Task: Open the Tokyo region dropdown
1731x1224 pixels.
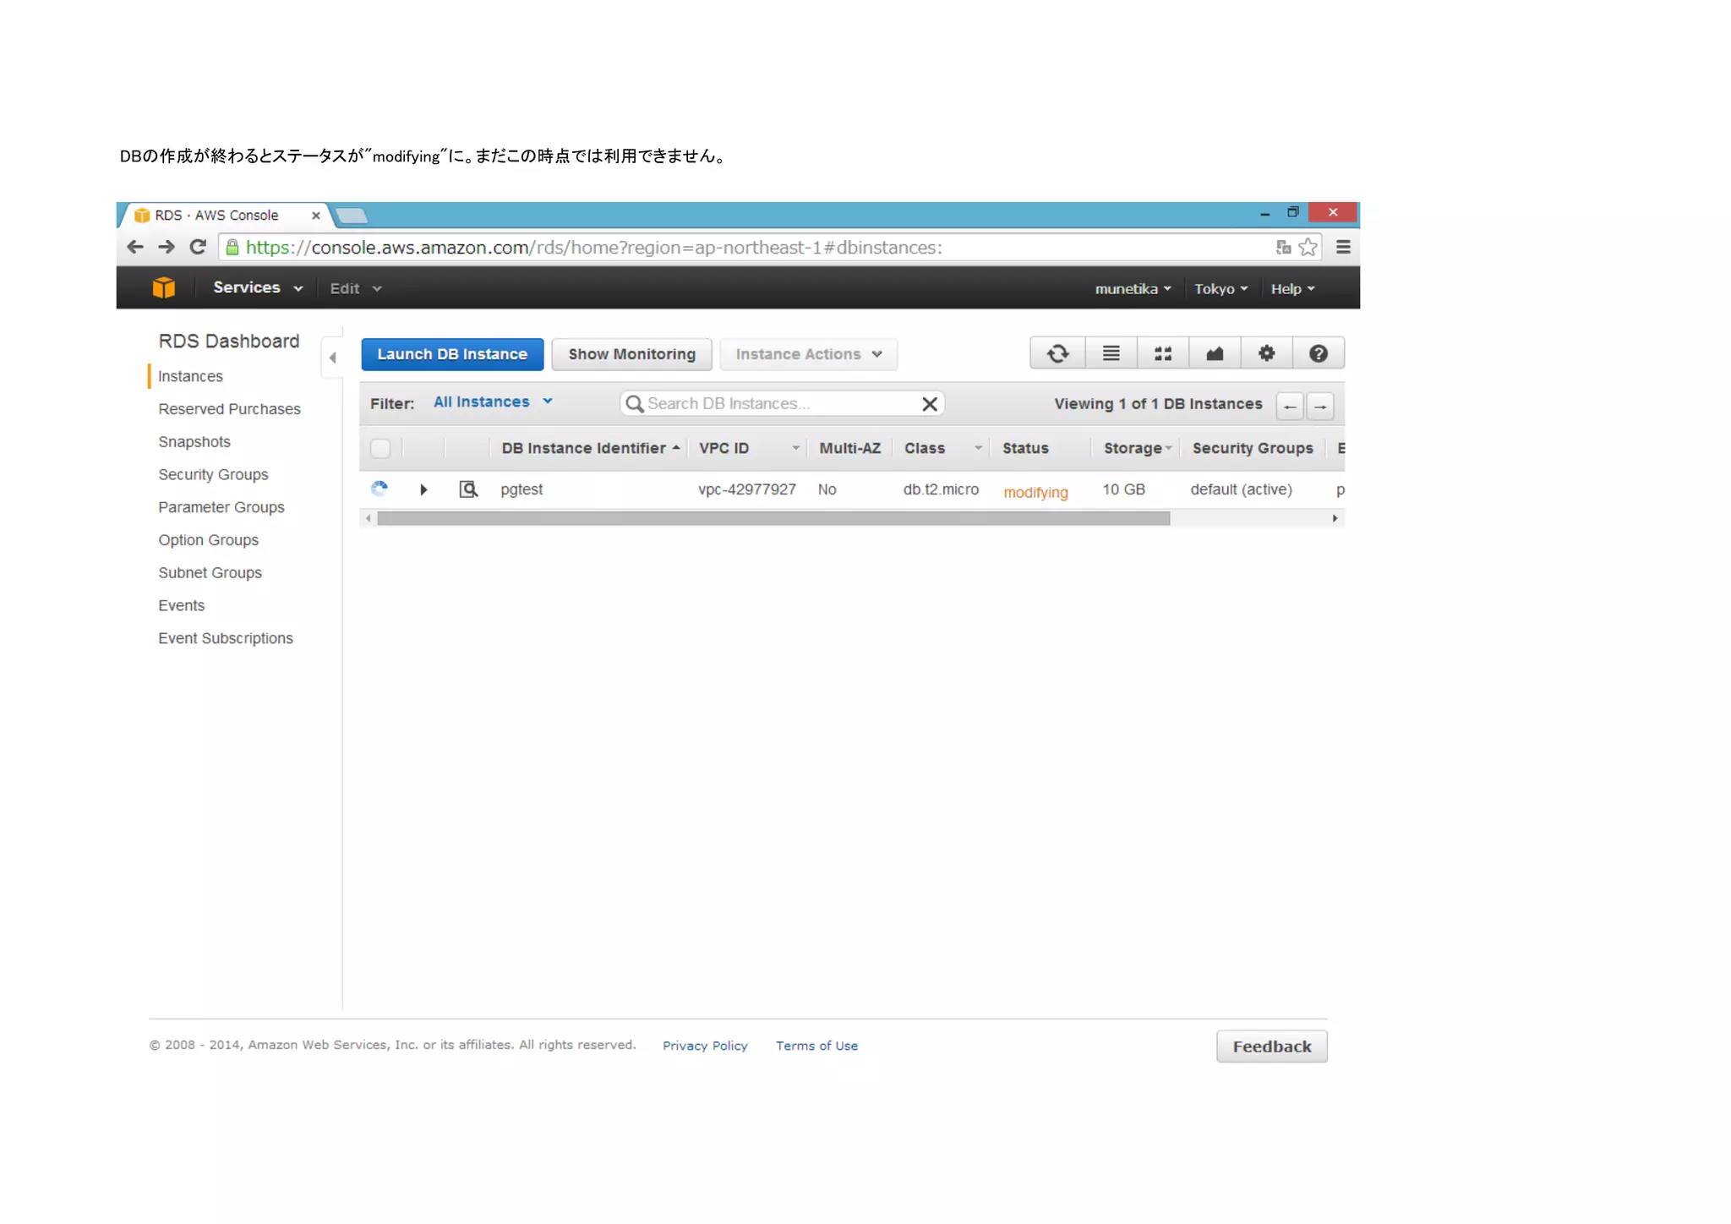Action: click(x=1220, y=288)
